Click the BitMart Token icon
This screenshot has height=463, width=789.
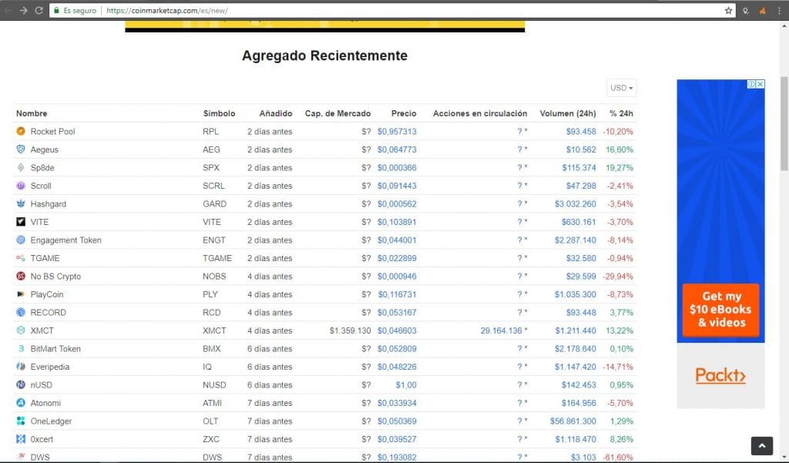pyautogui.click(x=21, y=349)
